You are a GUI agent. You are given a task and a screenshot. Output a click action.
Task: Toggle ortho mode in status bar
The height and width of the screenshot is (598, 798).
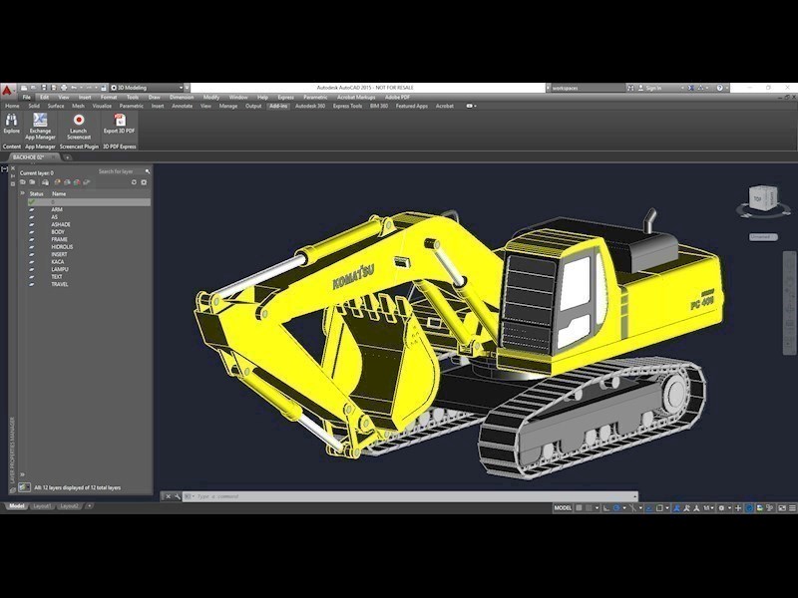(x=606, y=507)
